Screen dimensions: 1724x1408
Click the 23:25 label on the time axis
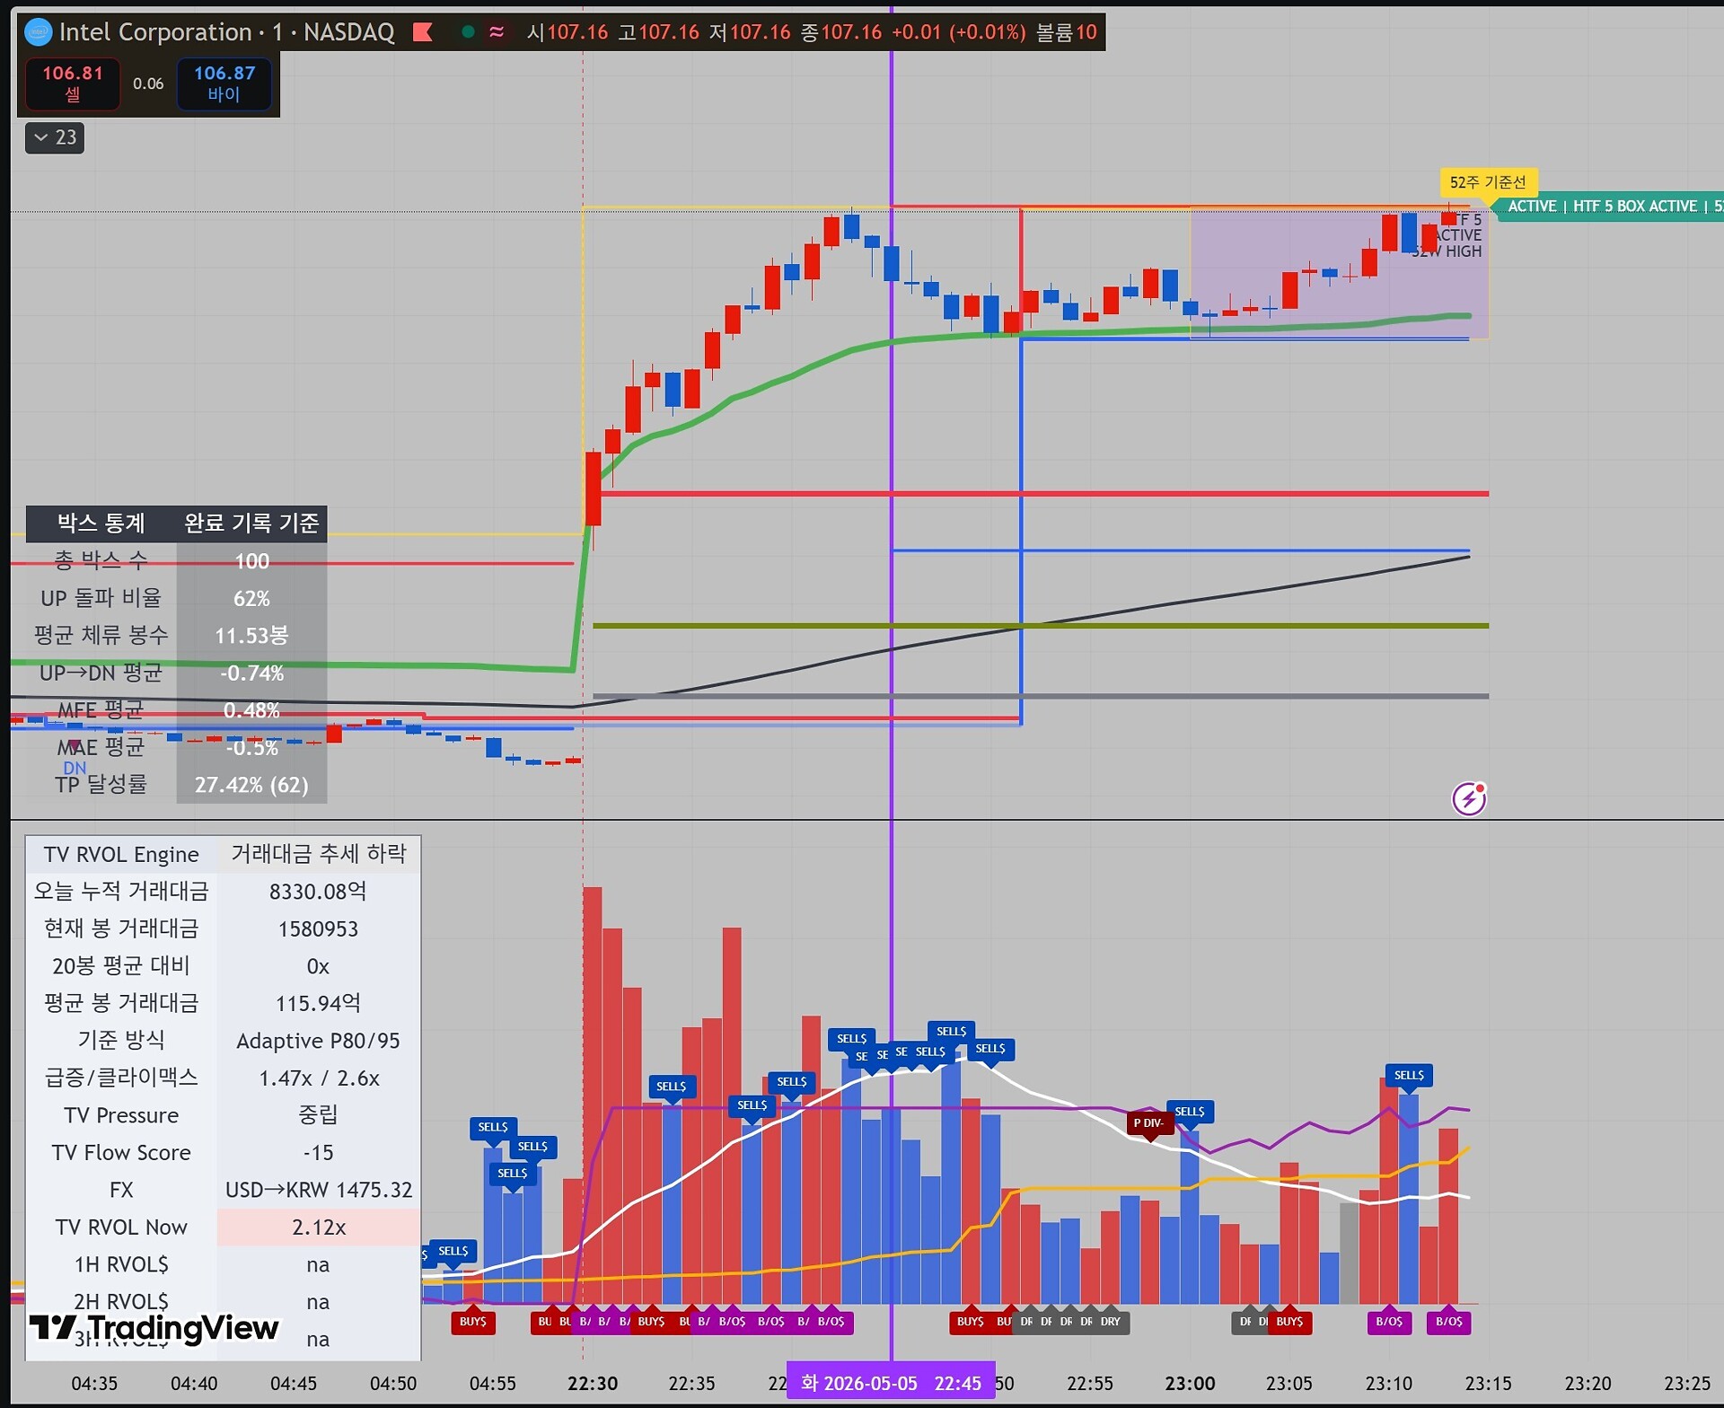click(1687, 1384)
